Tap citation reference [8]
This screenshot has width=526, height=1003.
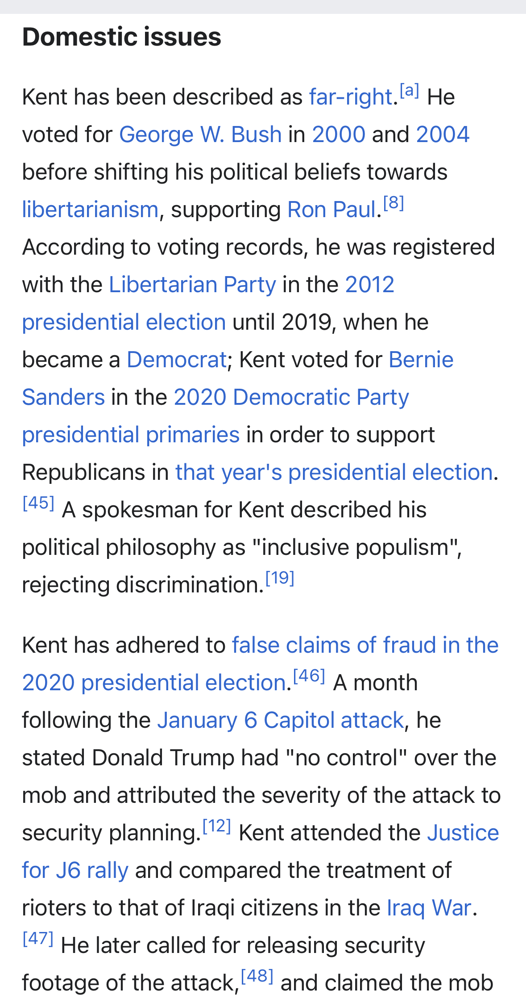pos(393,204)
